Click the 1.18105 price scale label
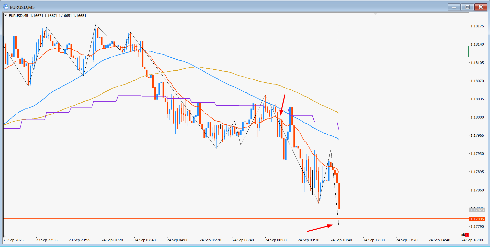This screenshot has width=490, height=247. (477, 63)
